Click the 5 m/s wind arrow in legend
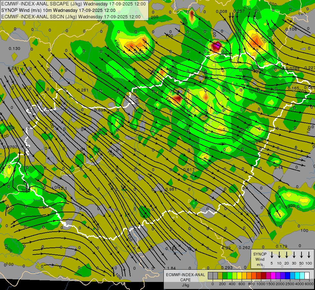Image resolution: width=315 pixels, height=290 pixels. [x=272, y=255]
